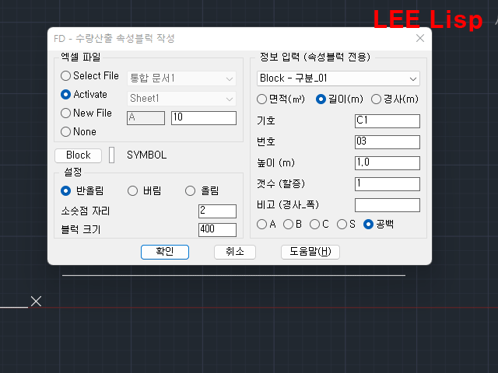498x373 pixels.
Task: Click the Block button
Action: pos(78,155)
